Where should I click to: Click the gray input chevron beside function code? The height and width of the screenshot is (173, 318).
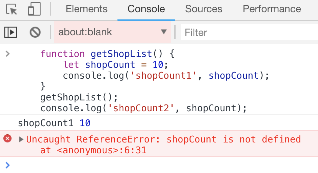8,53
